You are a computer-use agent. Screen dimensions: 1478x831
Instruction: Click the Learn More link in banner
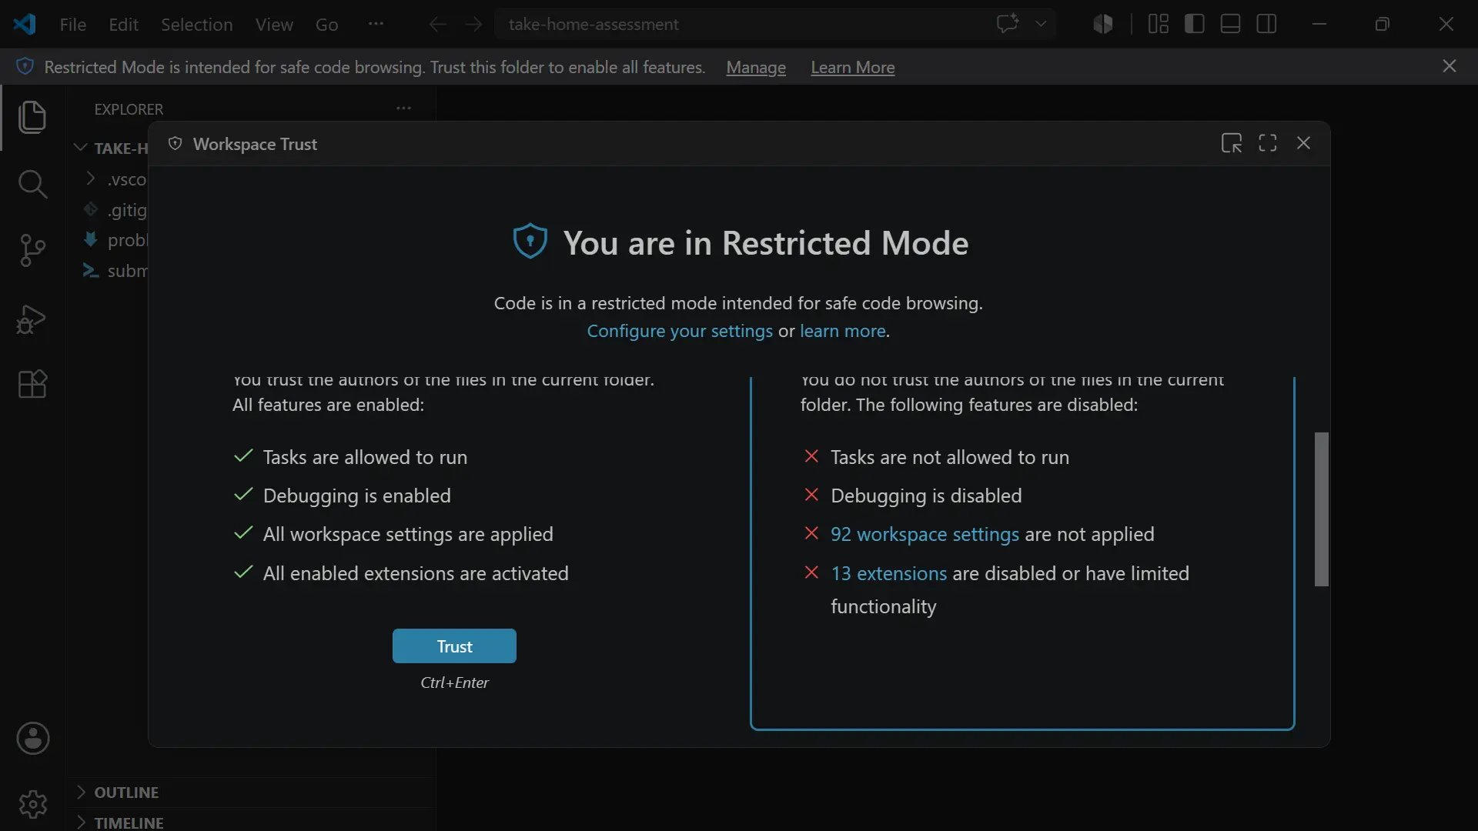[x=852, y=68]
